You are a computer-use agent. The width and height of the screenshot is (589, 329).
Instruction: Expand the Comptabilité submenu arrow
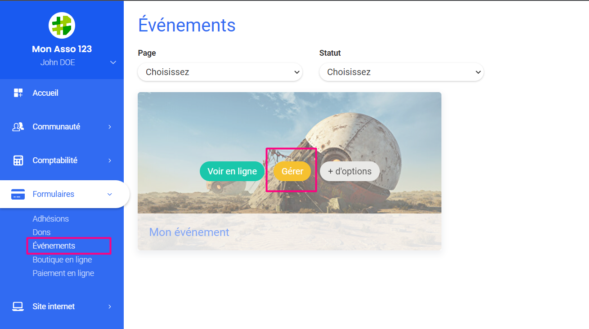(109, 160)
